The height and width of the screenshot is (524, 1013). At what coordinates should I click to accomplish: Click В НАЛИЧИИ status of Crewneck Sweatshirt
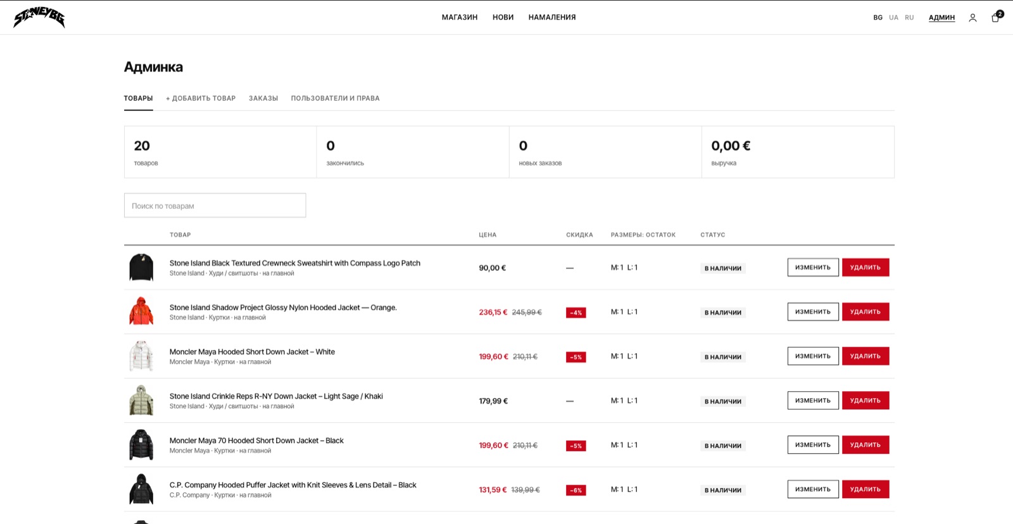pos(723,268)
